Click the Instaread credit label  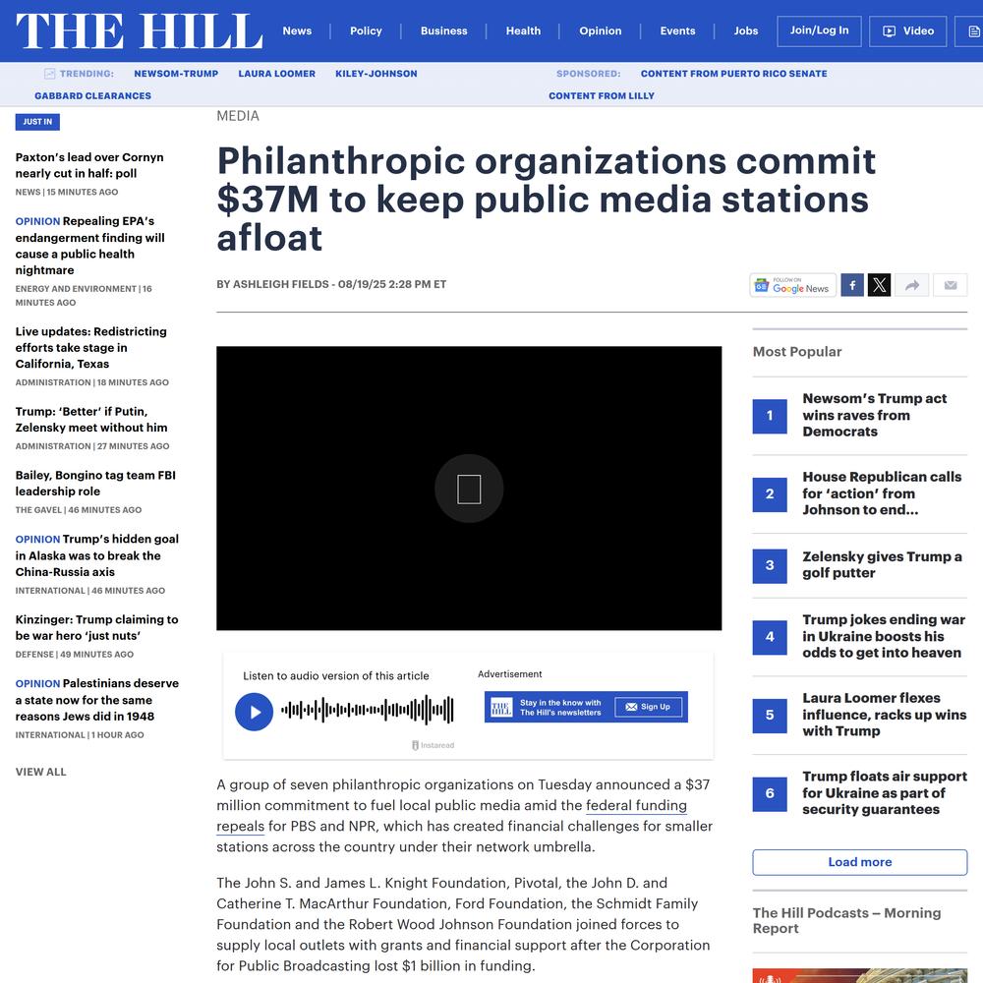(434, 745)
